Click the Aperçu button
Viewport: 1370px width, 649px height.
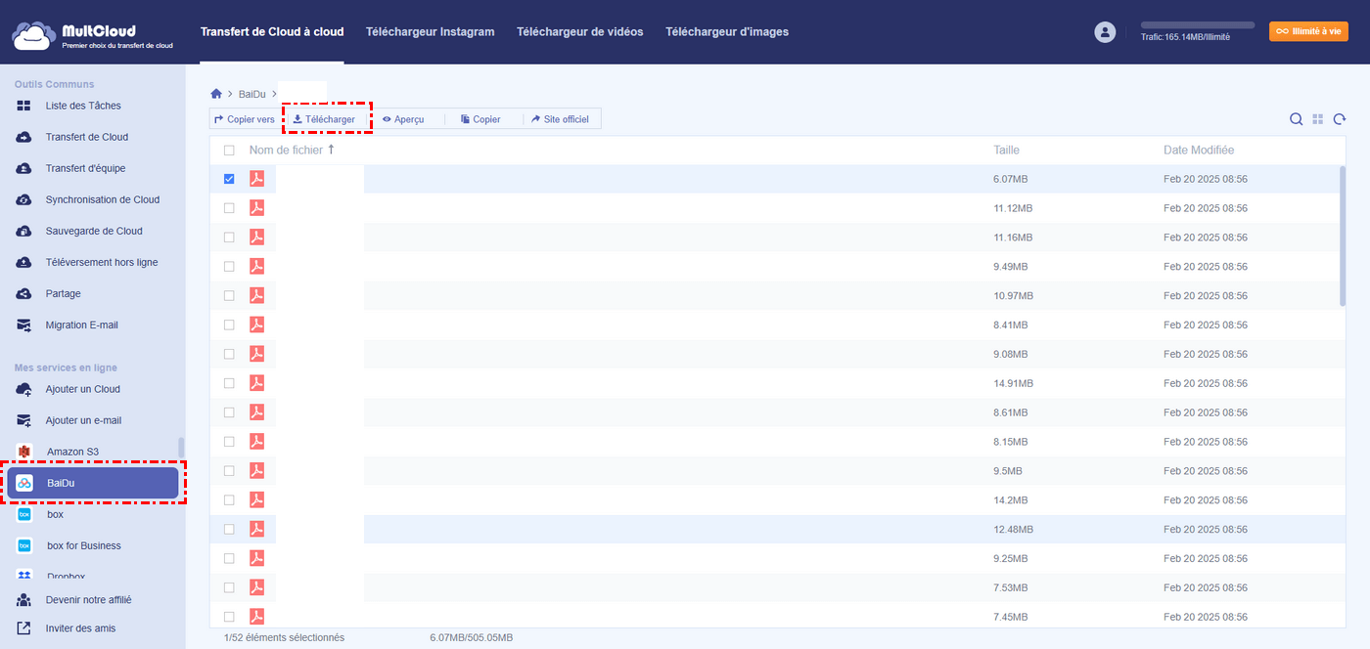(x=403, y=119)
